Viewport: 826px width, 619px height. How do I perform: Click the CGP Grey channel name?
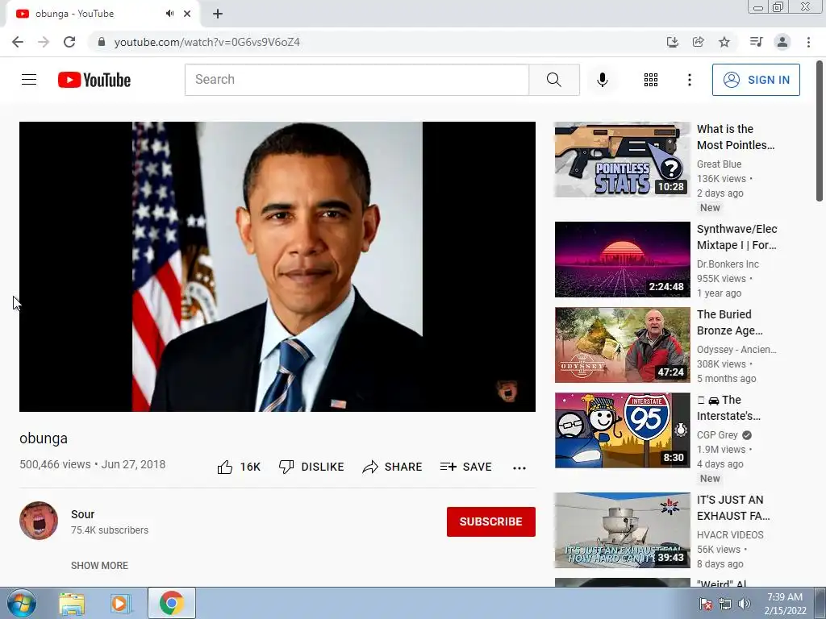click(717, 435)
